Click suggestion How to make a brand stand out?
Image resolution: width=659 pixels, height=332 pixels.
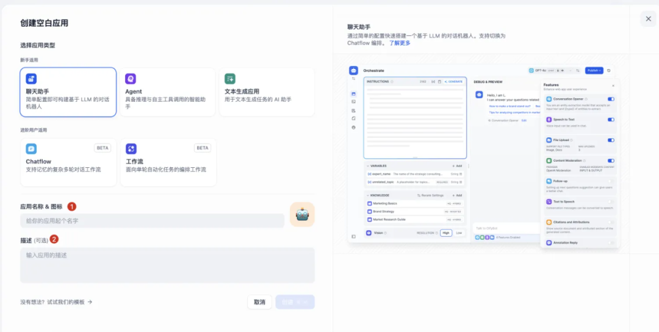click(510, 106)
